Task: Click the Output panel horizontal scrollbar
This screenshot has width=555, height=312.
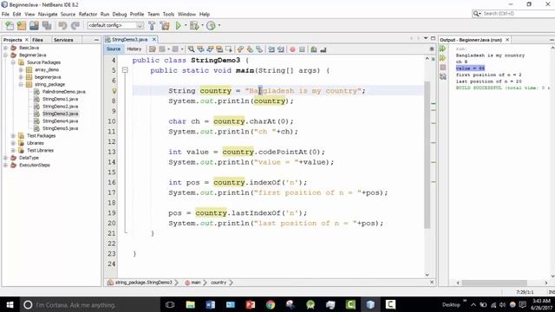Action: (x=494, y=283)
